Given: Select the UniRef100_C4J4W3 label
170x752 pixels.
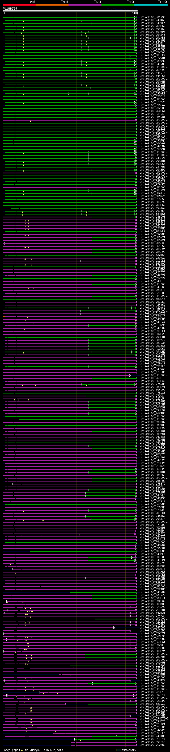Looking at the screenshot, I should [152, 41].
